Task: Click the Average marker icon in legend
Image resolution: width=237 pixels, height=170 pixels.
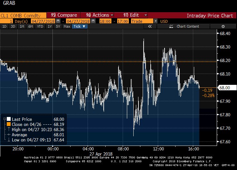Action: (9, 135)
